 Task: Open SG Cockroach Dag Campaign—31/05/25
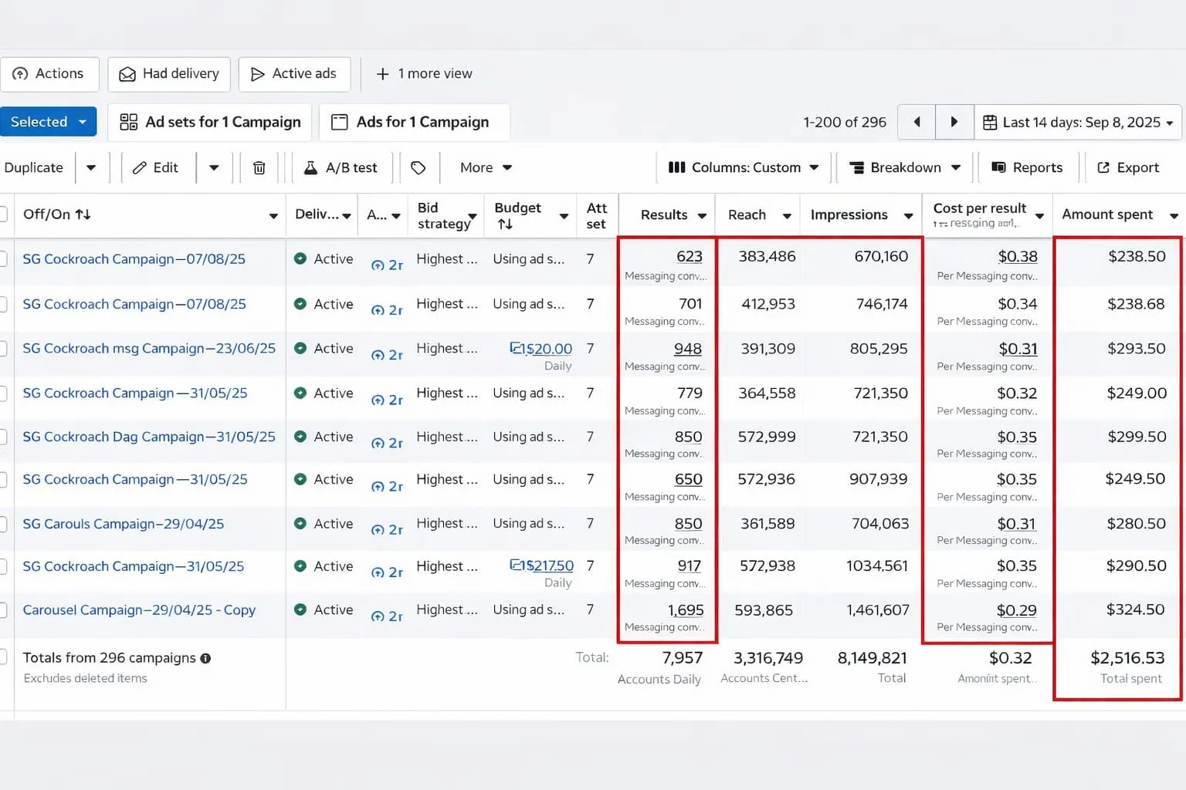click(x=149, y=437)
